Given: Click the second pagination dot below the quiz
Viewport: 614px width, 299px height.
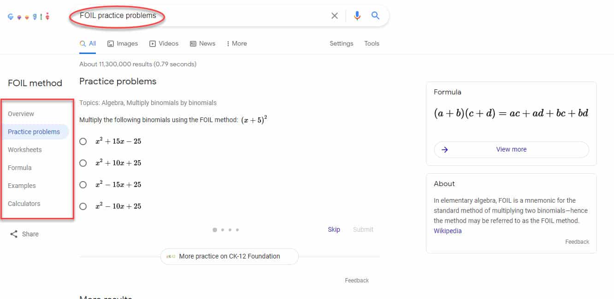Looking at the screenshot, I should (222, 229).
